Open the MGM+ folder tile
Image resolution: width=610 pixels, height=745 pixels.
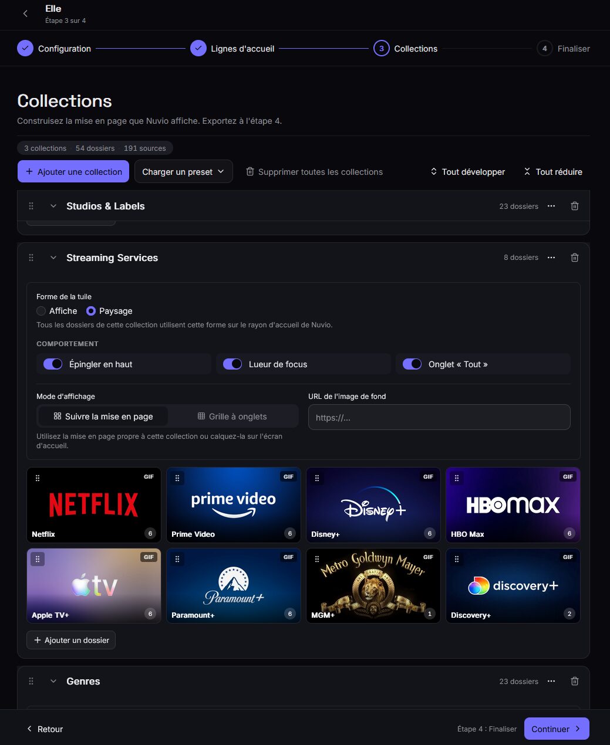click(373, 585)
